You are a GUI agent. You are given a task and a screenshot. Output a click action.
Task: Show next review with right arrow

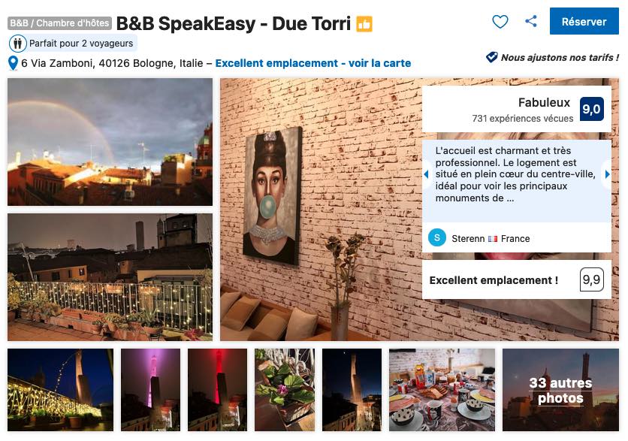click(607, 174)
